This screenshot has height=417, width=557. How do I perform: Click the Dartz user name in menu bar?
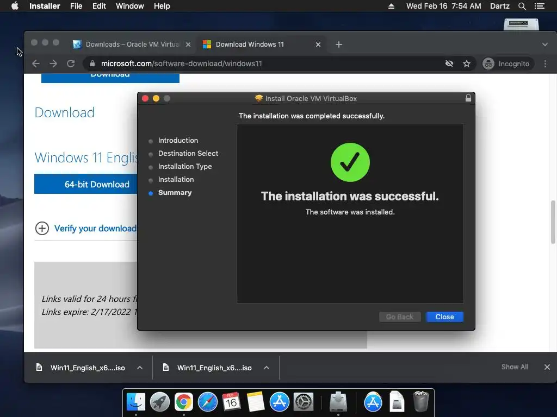pos(499,6)
